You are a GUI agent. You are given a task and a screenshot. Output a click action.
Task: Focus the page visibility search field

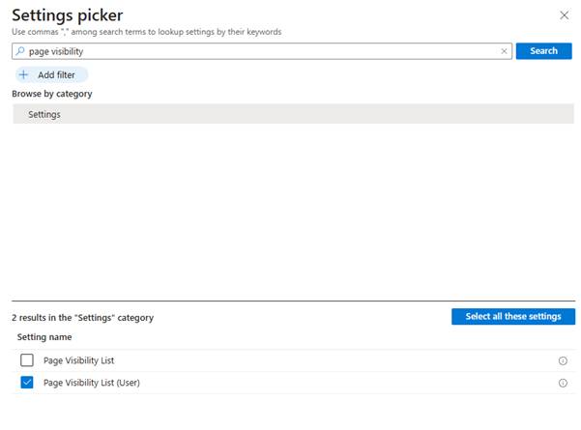261,51
